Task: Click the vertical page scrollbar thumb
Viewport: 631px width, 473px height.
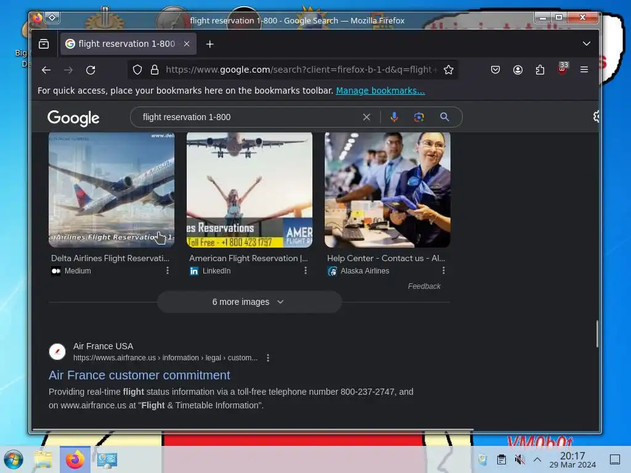Action: tap(597, 334)
